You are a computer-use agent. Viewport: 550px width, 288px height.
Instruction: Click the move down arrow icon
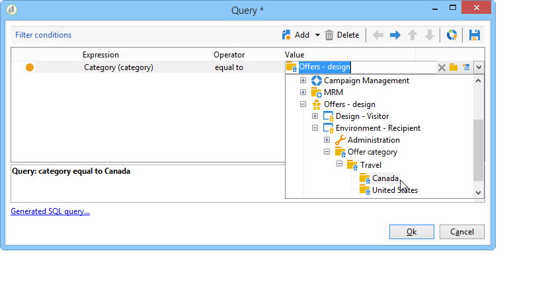[x=430, y=35]
